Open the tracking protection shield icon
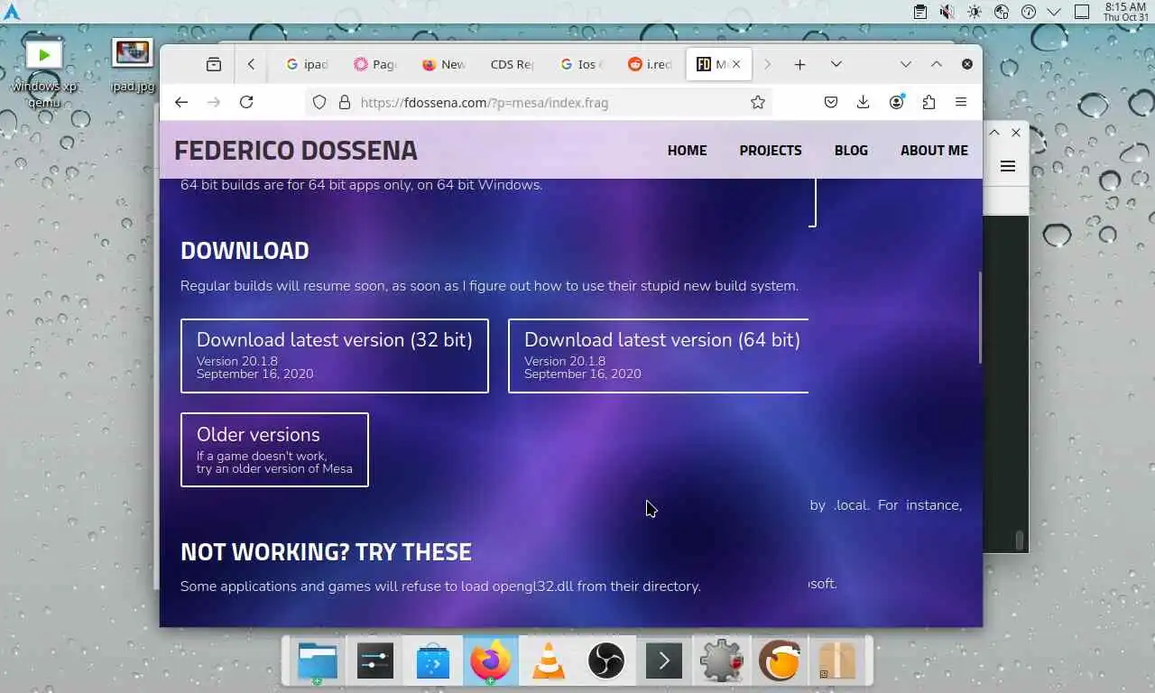 [x=319, y=103]
